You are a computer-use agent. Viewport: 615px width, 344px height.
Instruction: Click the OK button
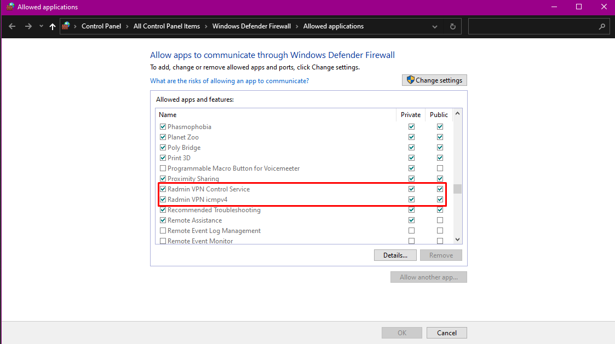point(402,333)
